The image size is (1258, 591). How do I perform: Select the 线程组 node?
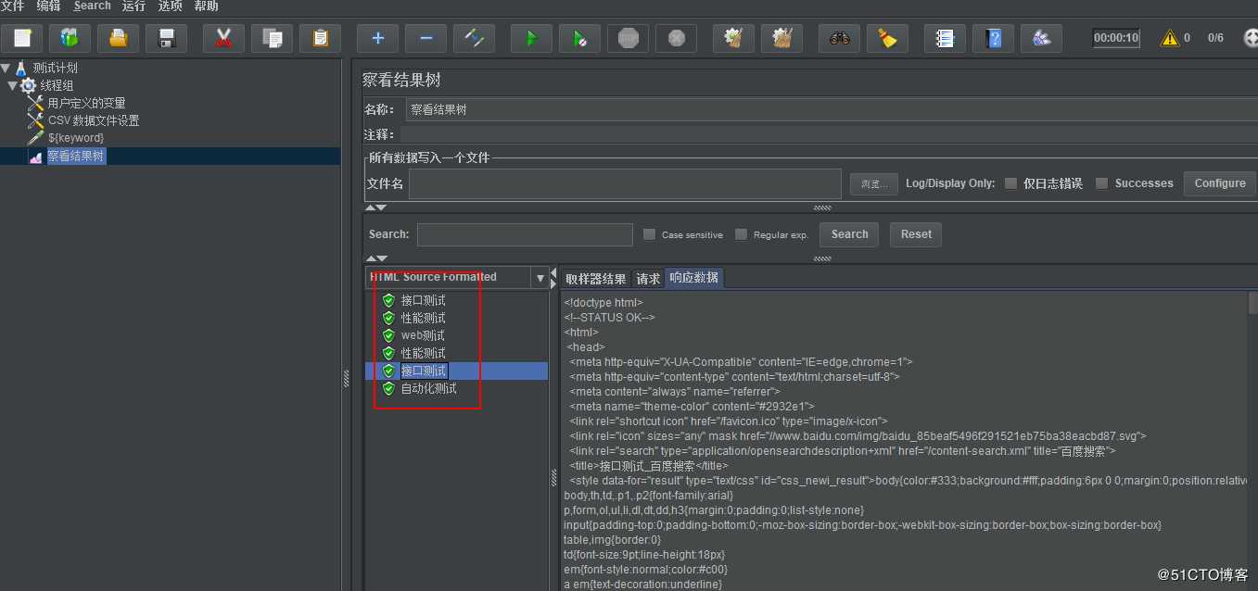(57, 85)
